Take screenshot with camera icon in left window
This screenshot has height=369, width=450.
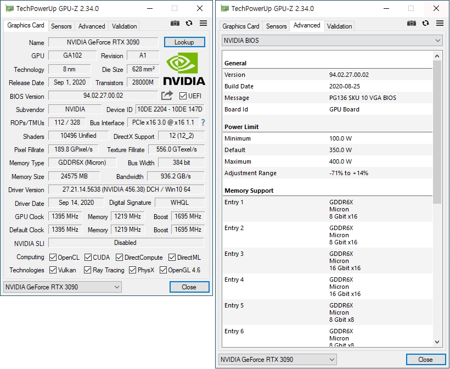pos(175,23)
